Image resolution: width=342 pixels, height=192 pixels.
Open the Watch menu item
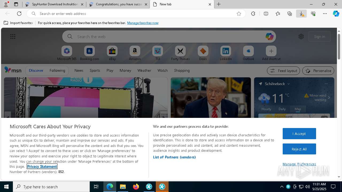(163, 70)
